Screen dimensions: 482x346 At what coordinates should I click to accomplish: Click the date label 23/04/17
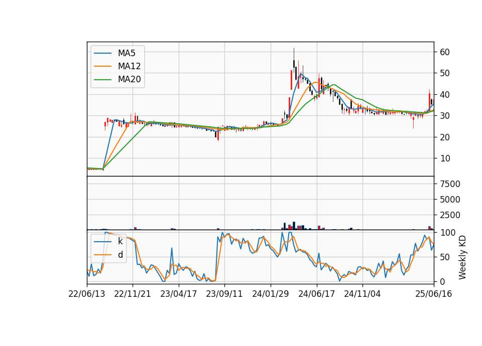point(179,294)
